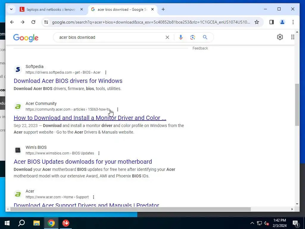
Task: Open Chrome side panel icon
Action: 272,22
